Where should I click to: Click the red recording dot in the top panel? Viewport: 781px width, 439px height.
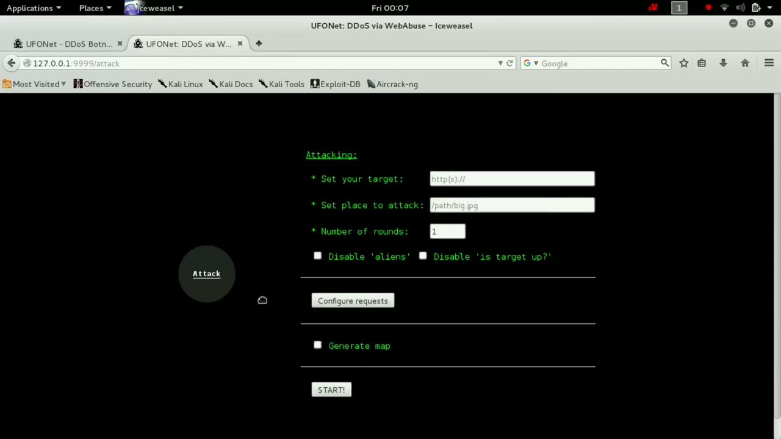(x=708, y=8)
